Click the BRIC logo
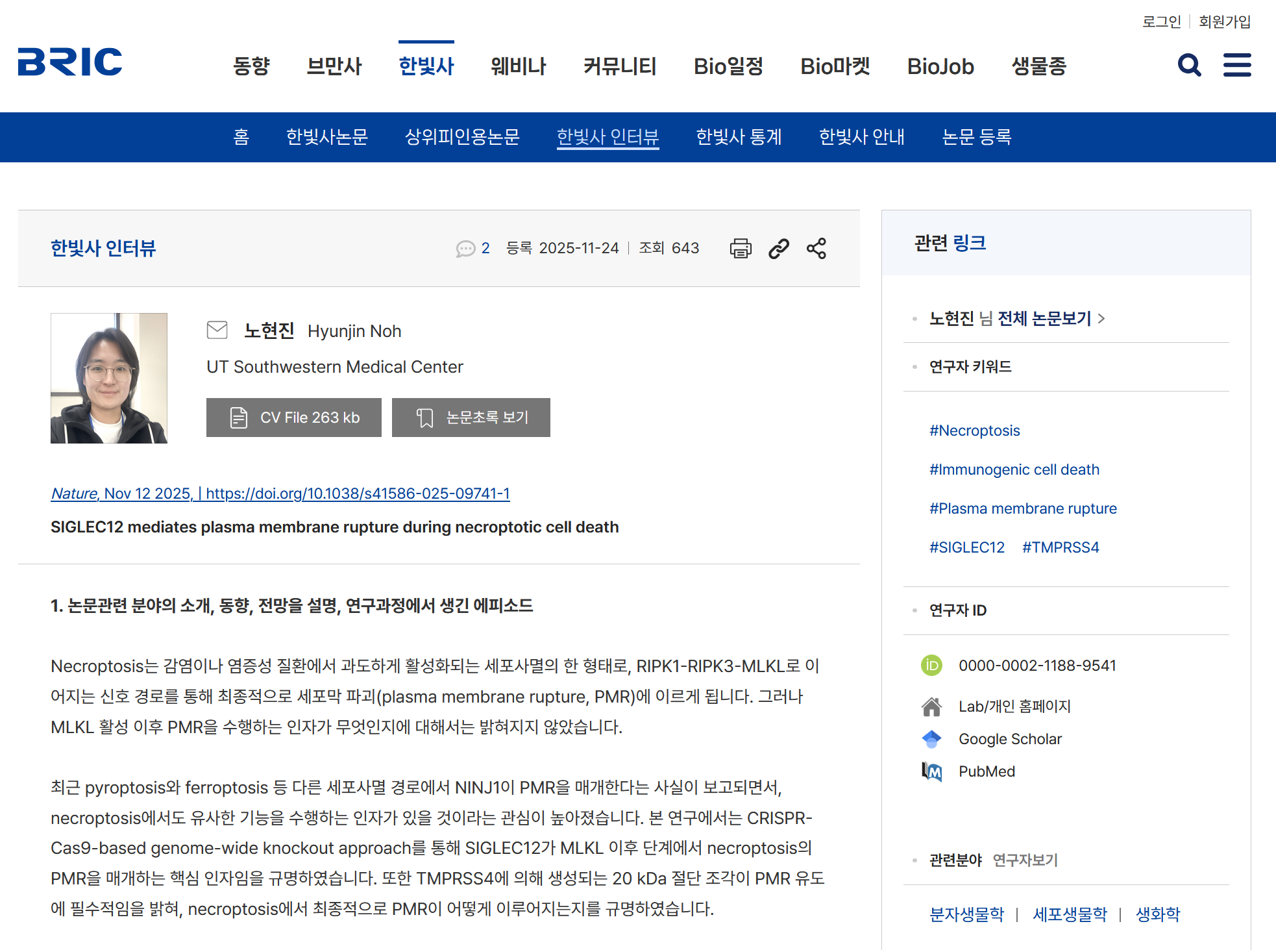Screen dimensions: 1276x950 click(70, 62)
